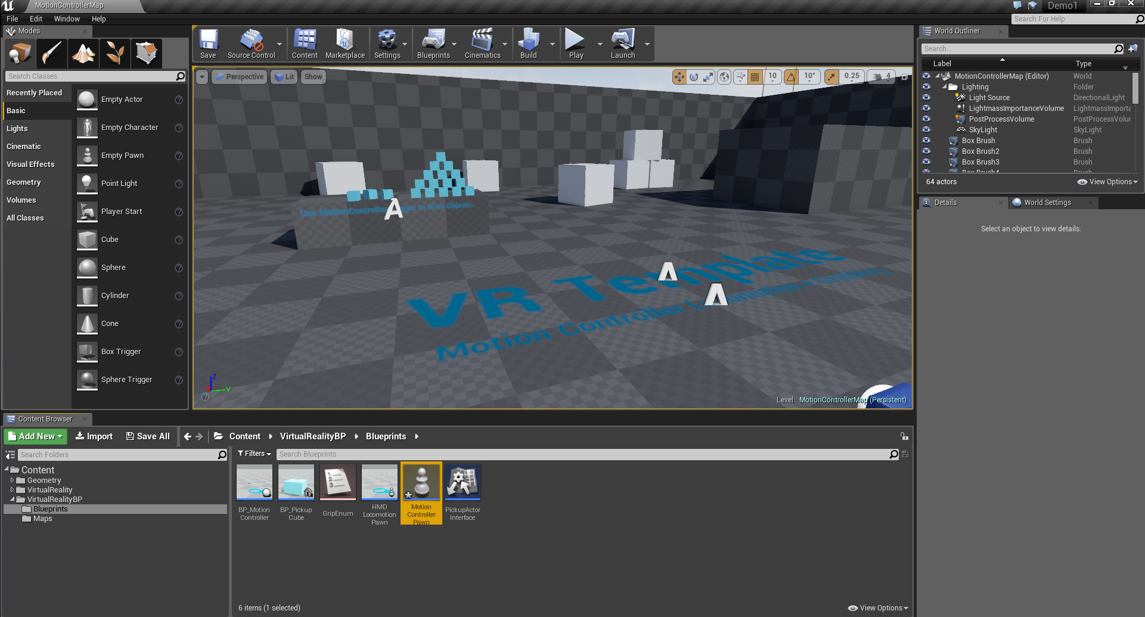
Task: Click the Add New button in Content Browser
Action: 35,436
